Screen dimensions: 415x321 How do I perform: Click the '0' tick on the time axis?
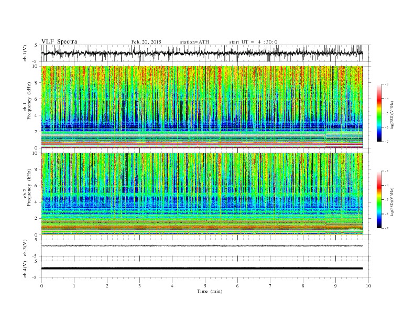[x=41, y=286]
